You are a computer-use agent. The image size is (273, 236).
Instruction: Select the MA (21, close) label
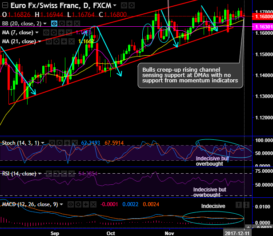coord(19,41)
